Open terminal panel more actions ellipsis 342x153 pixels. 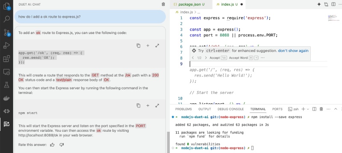pyautogui.click(x=328, y=109)
